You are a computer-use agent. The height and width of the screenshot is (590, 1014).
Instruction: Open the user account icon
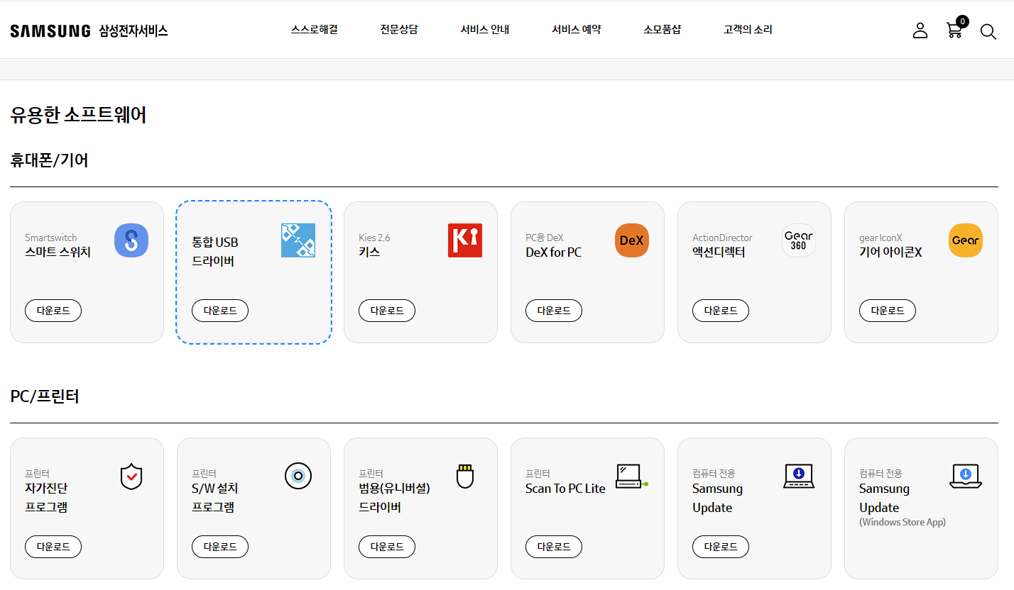[x=920, y=30]
